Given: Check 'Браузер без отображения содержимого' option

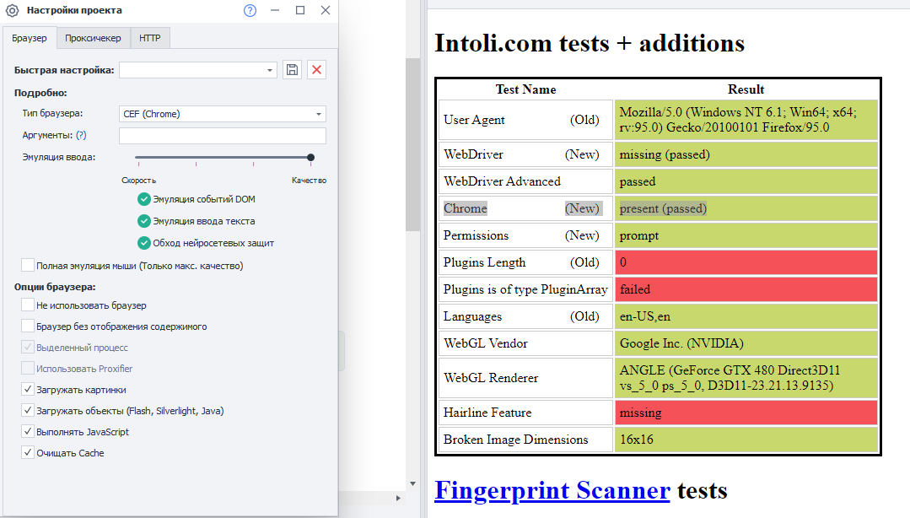Looking at the screenshot, I should pyautogui.click(x=27, y=326).
